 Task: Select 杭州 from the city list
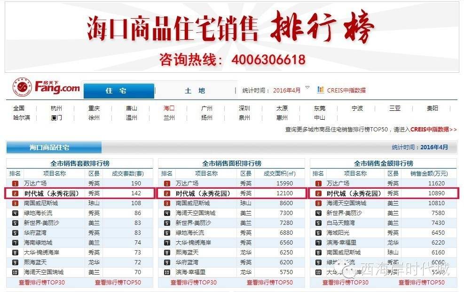[x=56, y=108]
